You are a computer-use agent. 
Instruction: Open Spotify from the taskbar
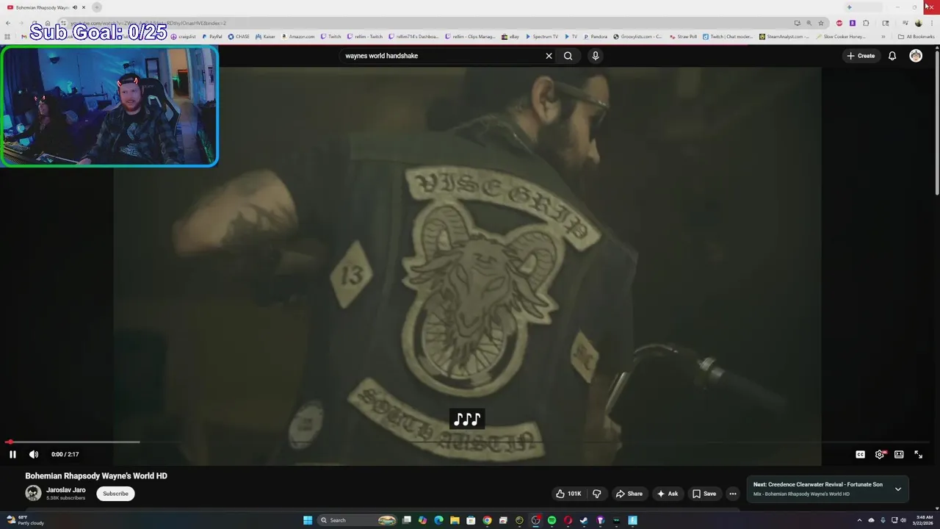[552, 520]
